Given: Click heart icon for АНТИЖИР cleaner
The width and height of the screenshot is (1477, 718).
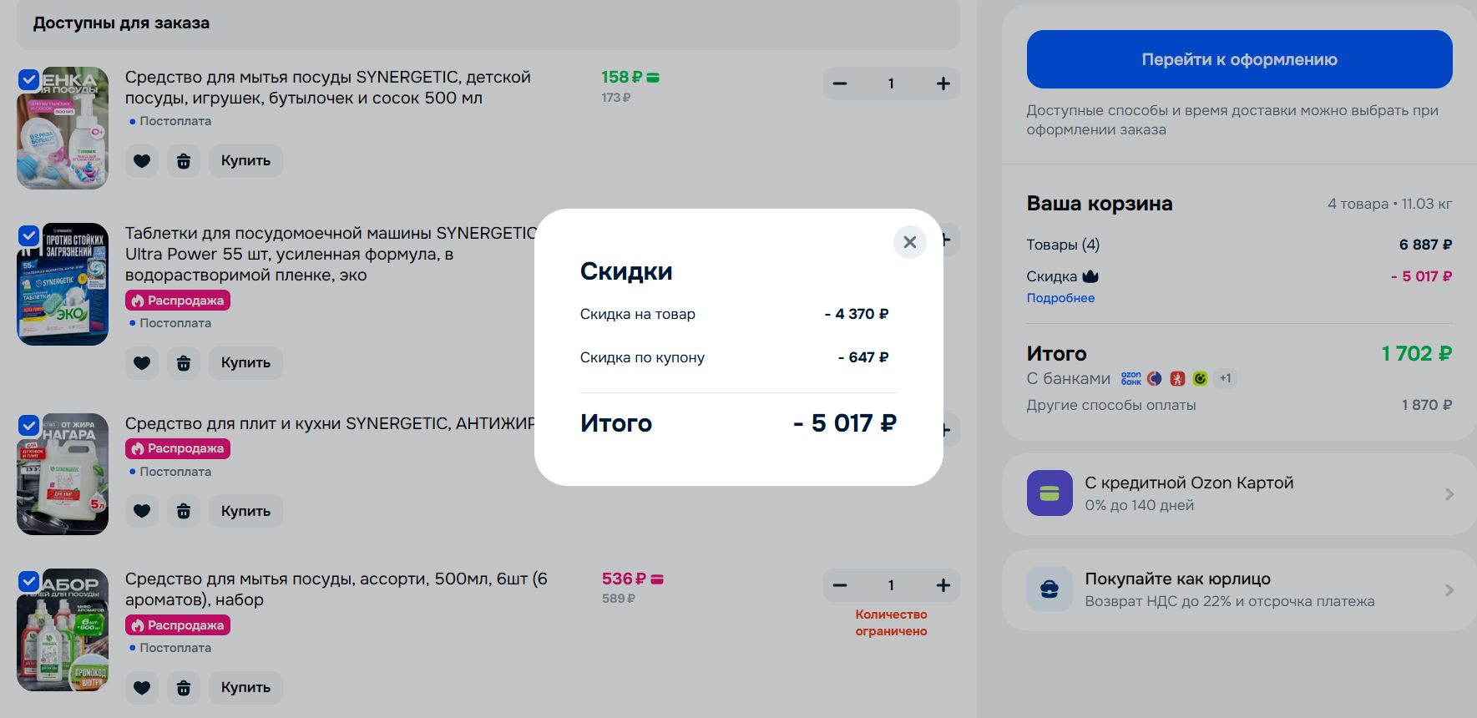Looking at the screenshot, I should [x=142, y=511].
